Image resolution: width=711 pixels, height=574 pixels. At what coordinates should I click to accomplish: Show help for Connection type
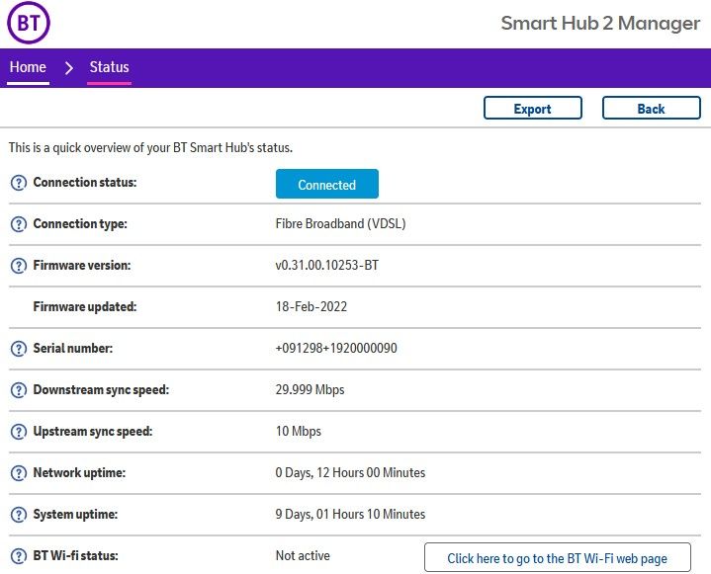(x=18, y=224)
